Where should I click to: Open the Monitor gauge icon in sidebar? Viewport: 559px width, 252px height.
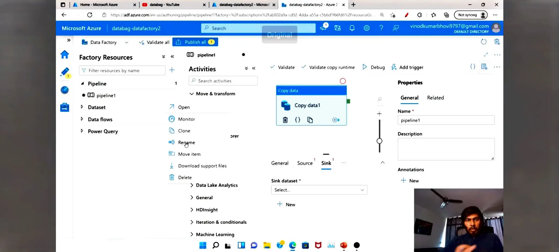65,90
